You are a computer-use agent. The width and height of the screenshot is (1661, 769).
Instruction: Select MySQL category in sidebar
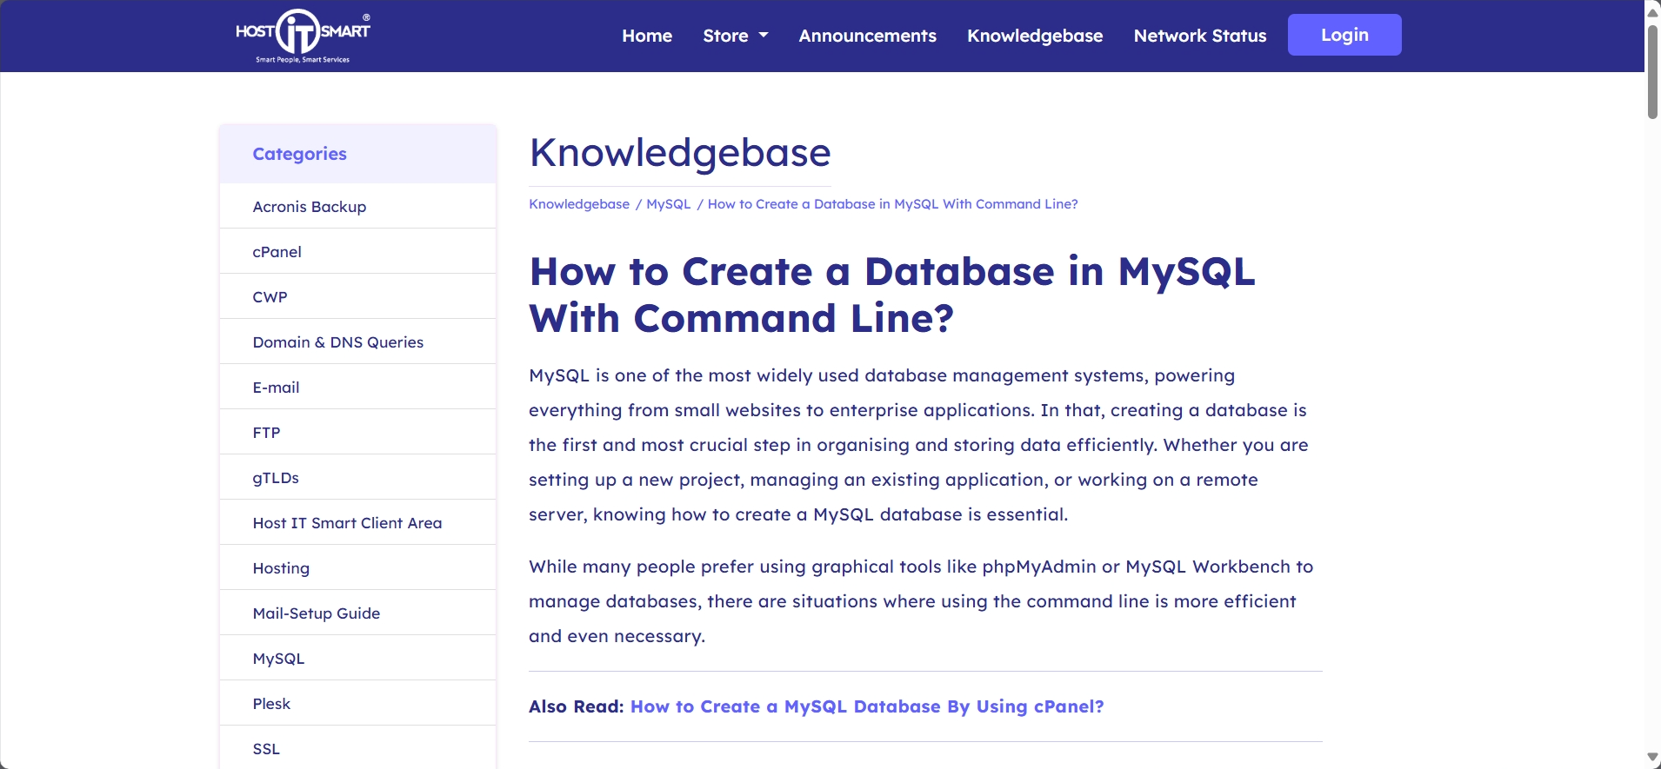click(357, 659)
